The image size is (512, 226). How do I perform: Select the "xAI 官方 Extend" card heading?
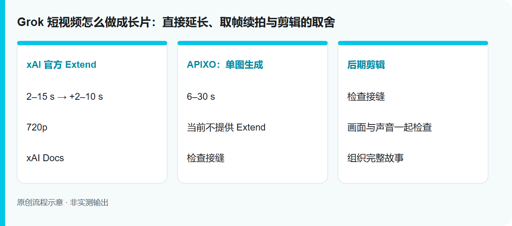61,65
